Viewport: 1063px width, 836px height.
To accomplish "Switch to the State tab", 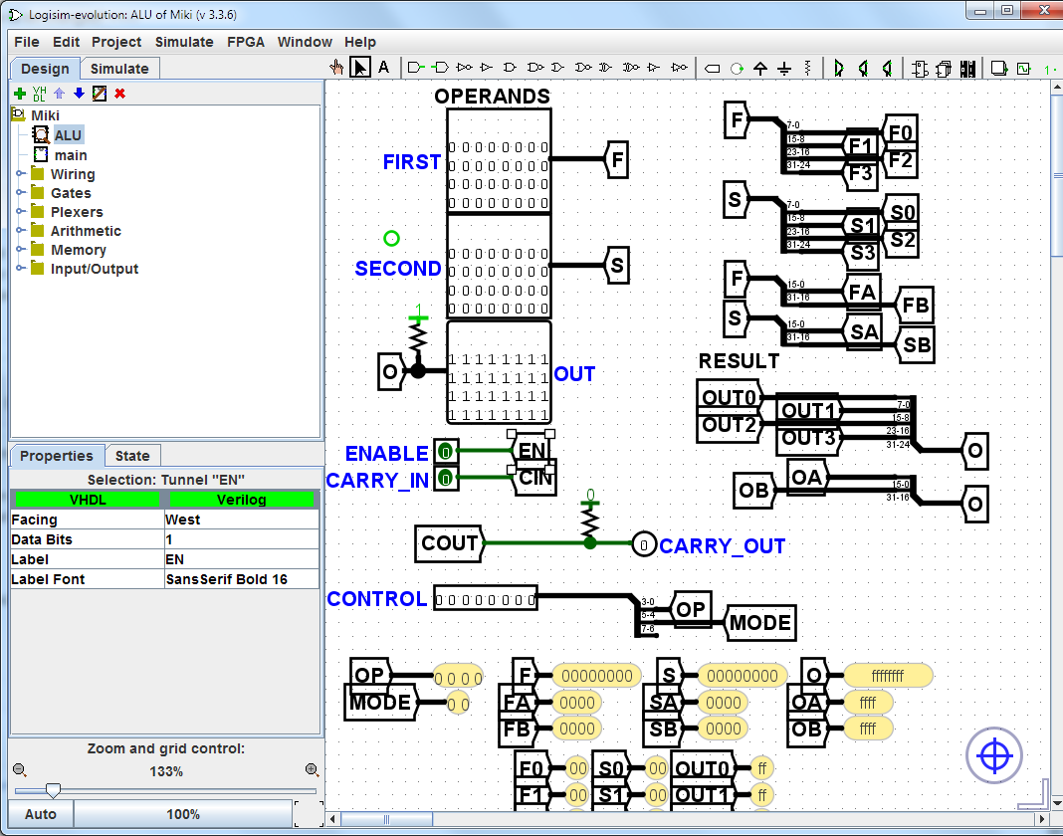I will 132,456.
